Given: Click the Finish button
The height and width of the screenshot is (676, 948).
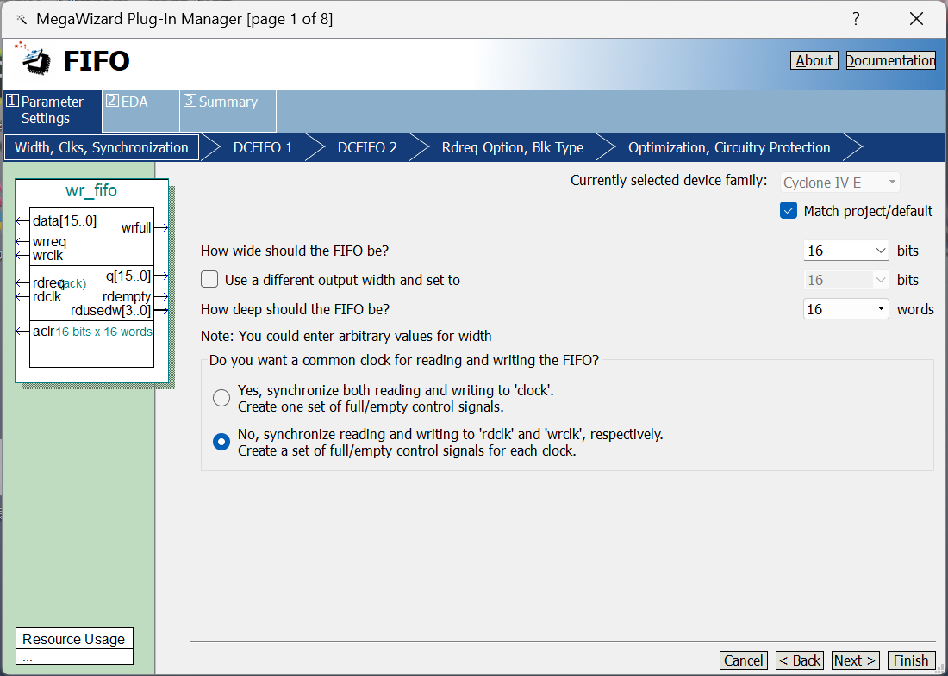Looking at the screenshot, I should tap(911, 660).
